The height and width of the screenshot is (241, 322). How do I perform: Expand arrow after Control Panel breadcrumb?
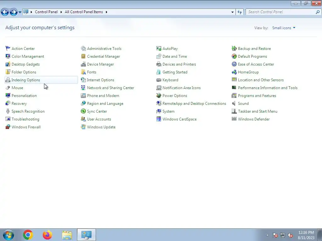[x=61, y=12]
